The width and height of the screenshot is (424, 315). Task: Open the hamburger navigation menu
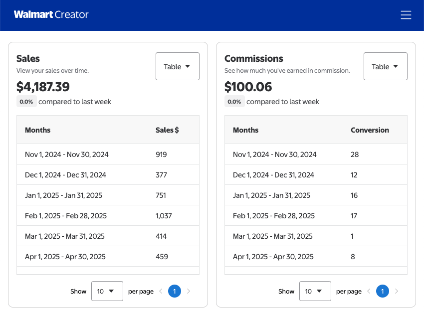[x=406, y=15]
